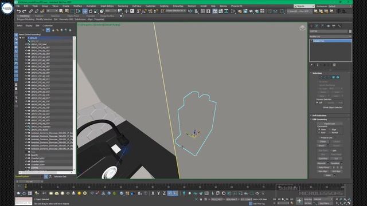Click the Scene Explorer vertical scrollbar

click(74, 104)
